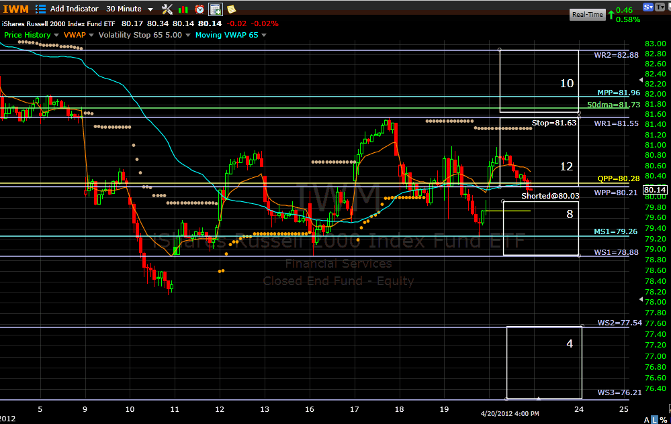This screenshot has width=671, height=424.
Task: Switch to percent scale with % button
Action: click(664, 420)
